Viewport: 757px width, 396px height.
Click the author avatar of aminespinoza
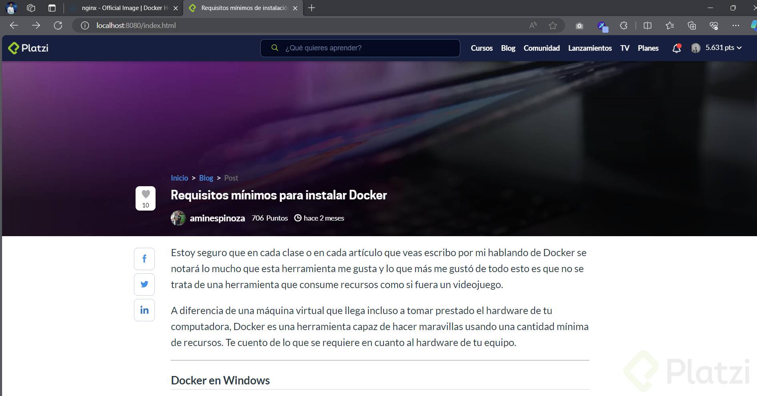coord(178,218)
